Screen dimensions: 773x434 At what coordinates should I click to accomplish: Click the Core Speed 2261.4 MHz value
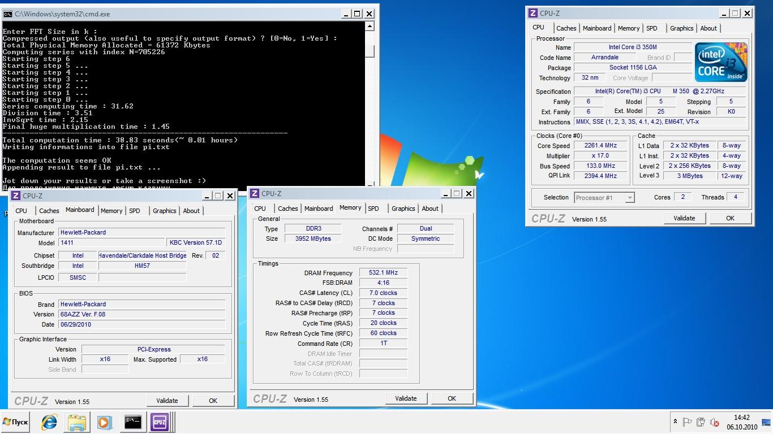pyautogui.click(x=600, y=146)
